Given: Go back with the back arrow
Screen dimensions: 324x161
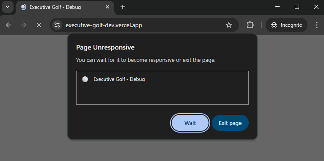Looking at the screenshot, I should pos(8,25).
